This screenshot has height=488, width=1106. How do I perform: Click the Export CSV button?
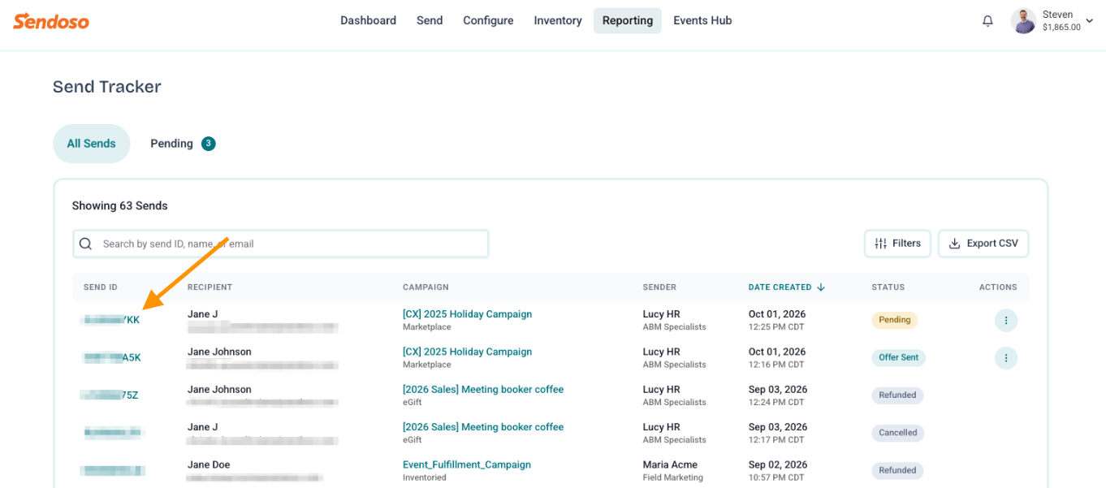(983, 244)
